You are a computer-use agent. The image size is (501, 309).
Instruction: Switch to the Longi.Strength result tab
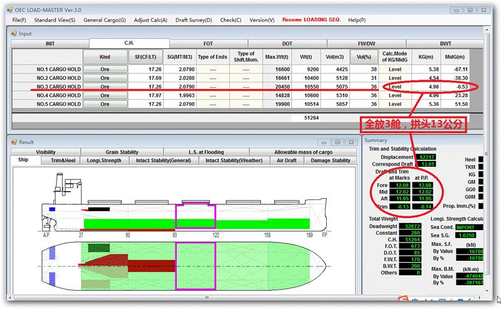pos(104,160)
